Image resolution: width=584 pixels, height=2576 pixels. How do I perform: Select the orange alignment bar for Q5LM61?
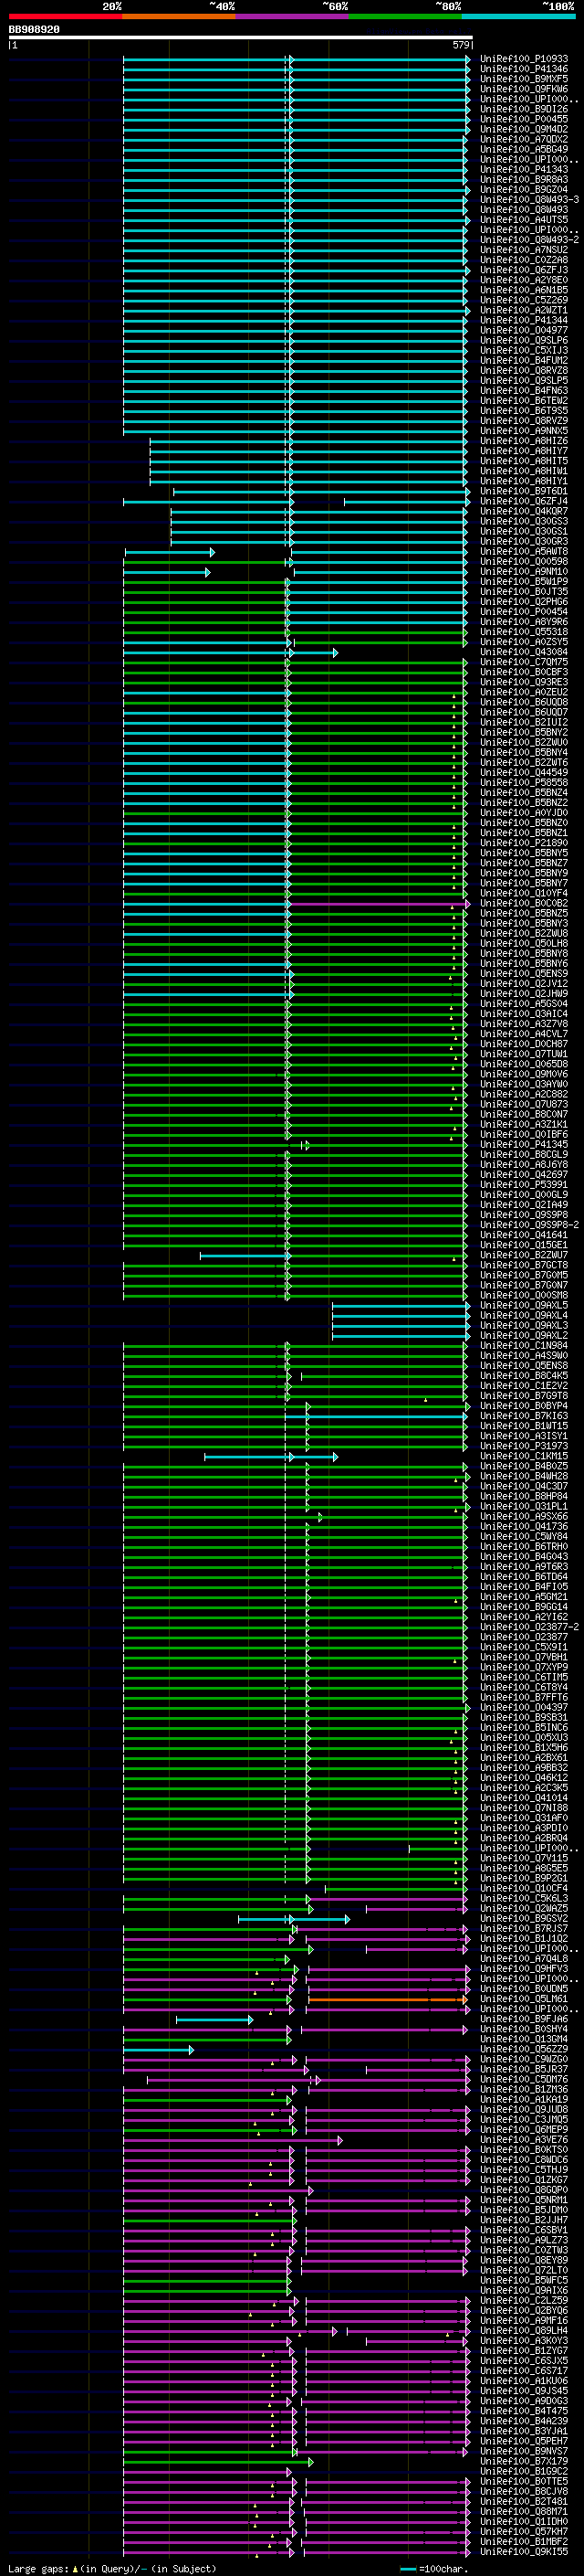coord(387,1999)
